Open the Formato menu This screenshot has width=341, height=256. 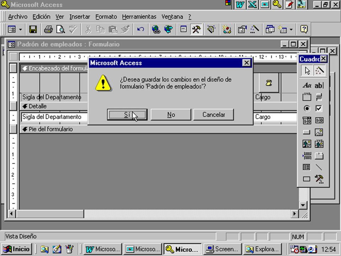click(x=106, y=17)
